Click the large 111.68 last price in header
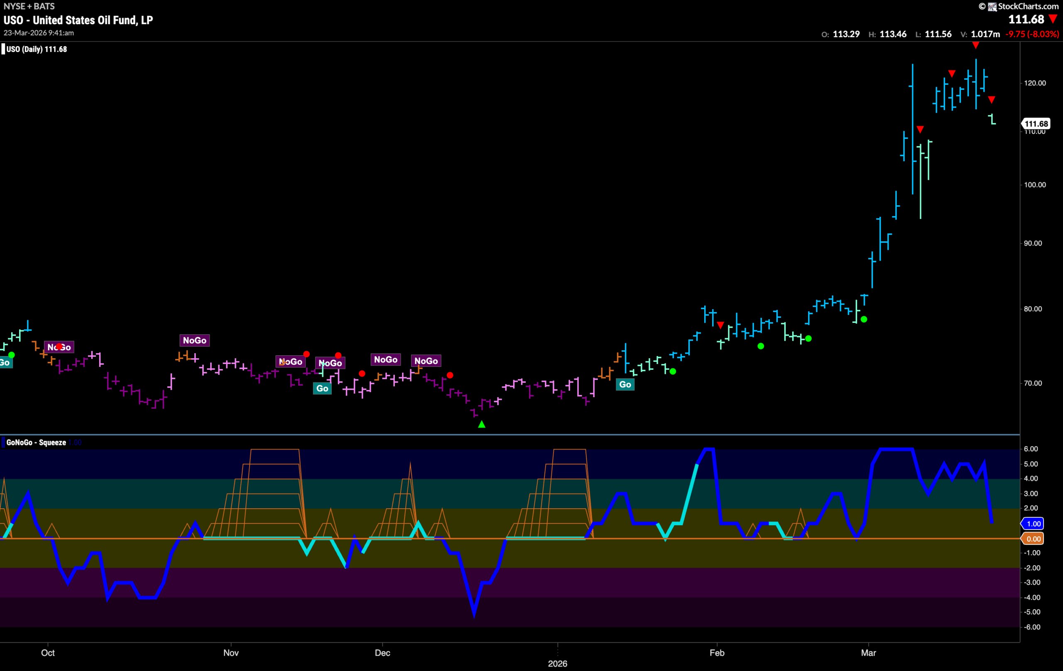Image resolution: width=1063 pixels, height=671 pixels. [1026, 20]
